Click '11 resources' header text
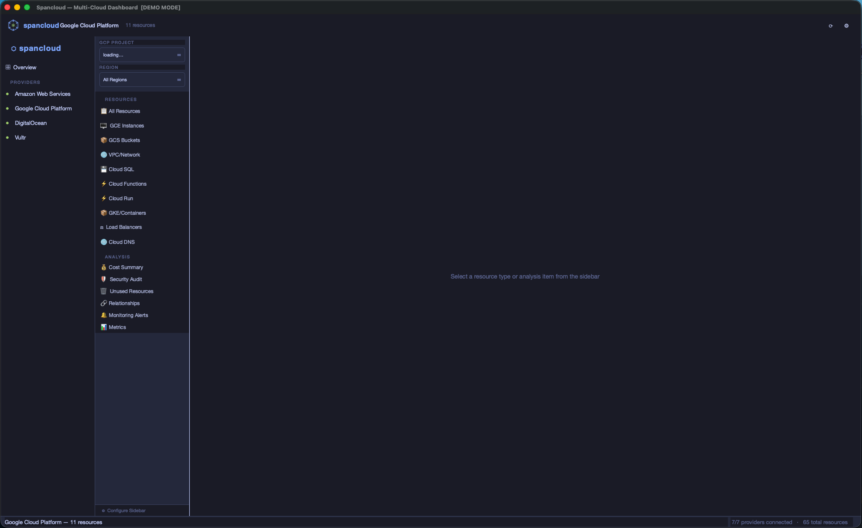The height and width of the screenshot is (528, 862). 141,26
